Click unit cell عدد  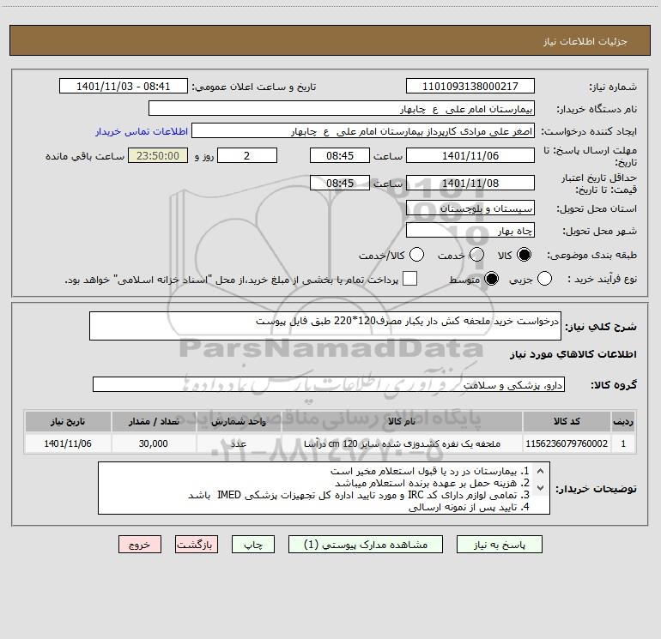click(239, 443)
